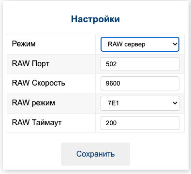Click the RAW режим label text
Screen dimensions: 191x174
(x=33, y=103)
